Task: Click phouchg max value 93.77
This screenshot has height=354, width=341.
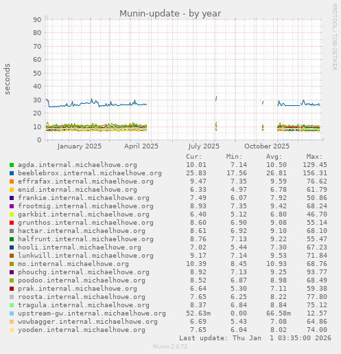Action: click(317, 272)
